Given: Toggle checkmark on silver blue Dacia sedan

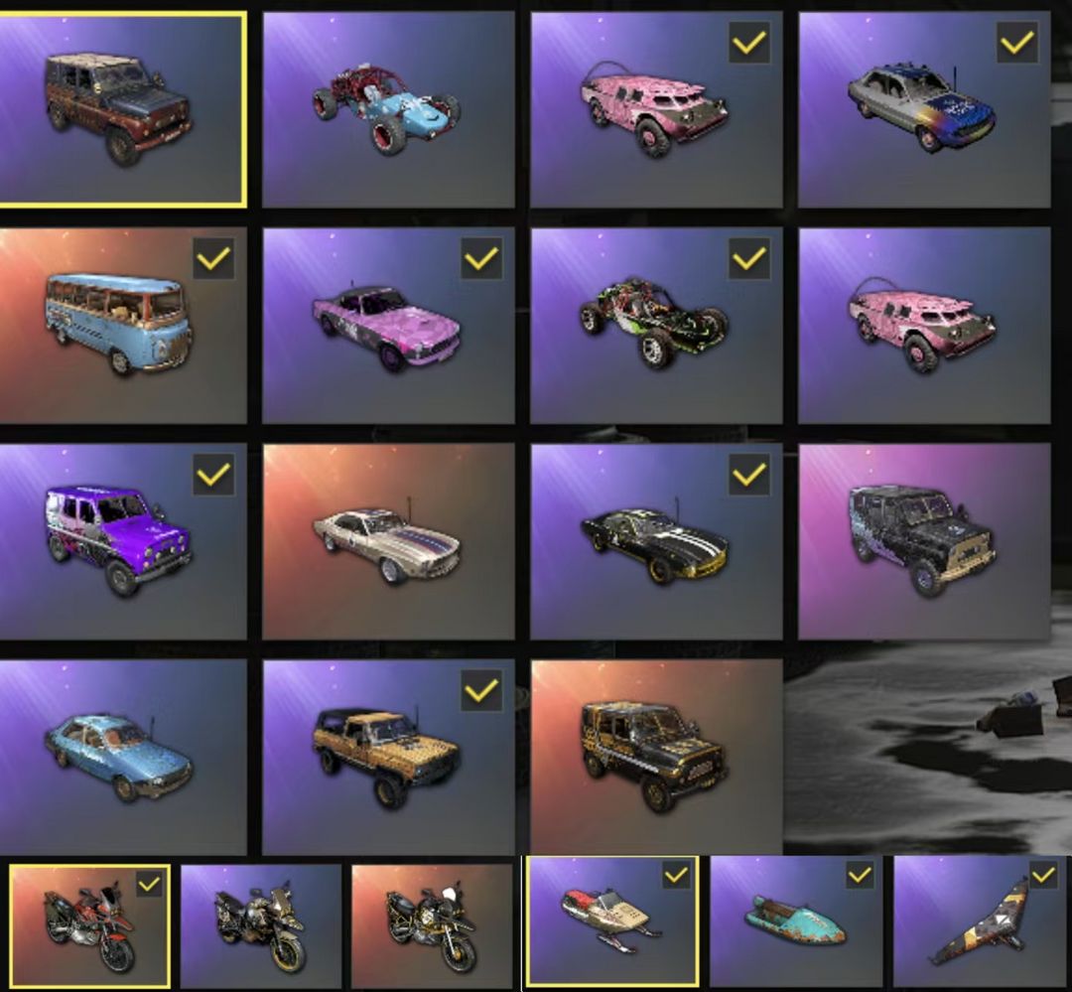Looking at the screenshot, I should pyautogui.click(x=1017, y=43).
